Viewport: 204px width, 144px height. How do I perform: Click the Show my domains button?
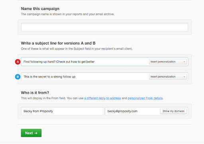tap(173, 111)
